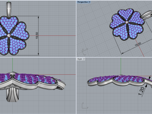Select the 19.50 dimension in Perspective viewport
Image resolution: width=152 pixels, height=114 pixels.
click(138, 44)
